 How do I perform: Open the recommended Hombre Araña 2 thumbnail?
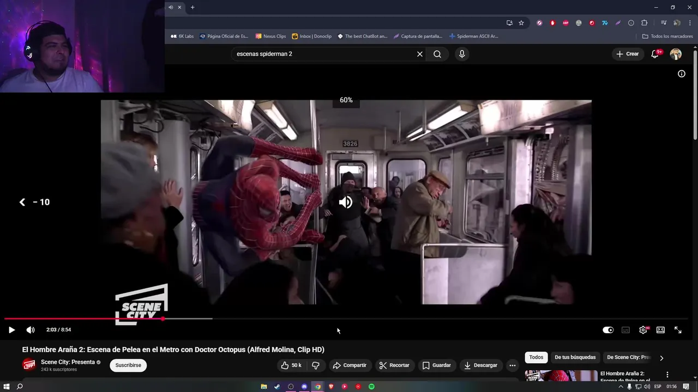[561, 376]
